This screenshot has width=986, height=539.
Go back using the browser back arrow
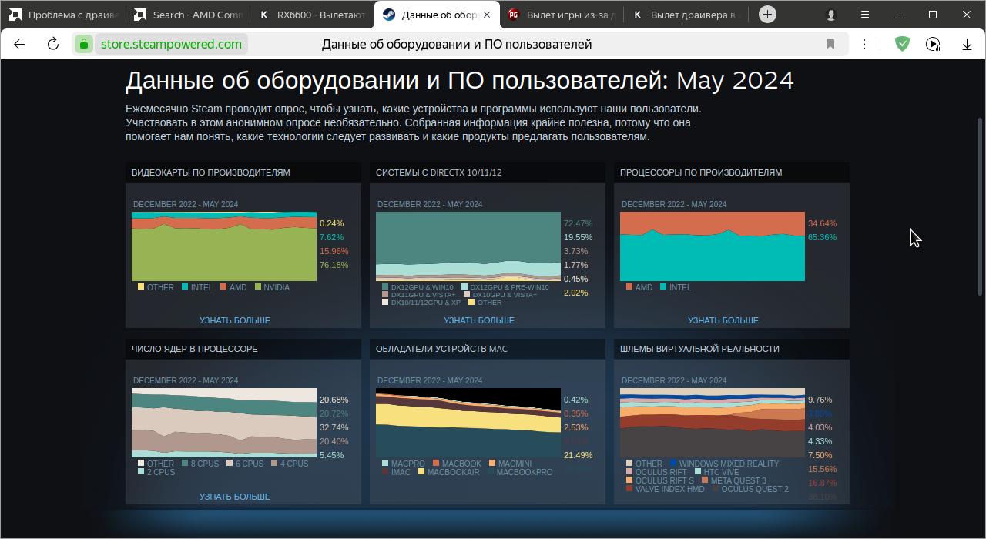(x=19, y=44)
